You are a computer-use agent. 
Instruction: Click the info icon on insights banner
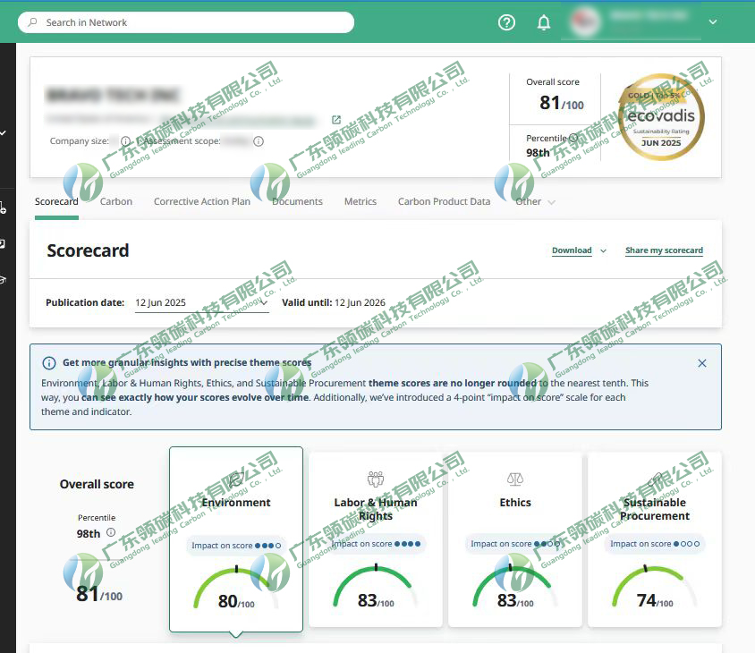click(49, 362)
